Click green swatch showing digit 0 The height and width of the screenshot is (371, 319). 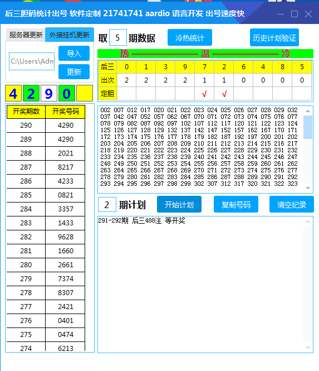coord(67,94)
